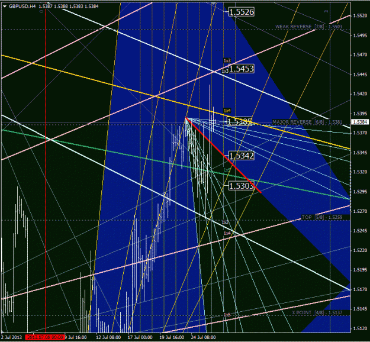Click the 1.5470 price axis tick
Screen dimensions: 370x342
tap(360, 54)
